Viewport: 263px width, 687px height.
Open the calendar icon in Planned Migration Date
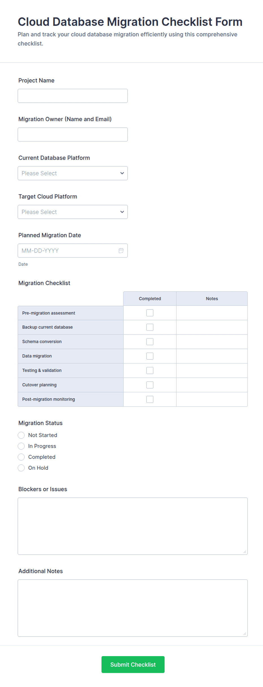tap(121, 250)
